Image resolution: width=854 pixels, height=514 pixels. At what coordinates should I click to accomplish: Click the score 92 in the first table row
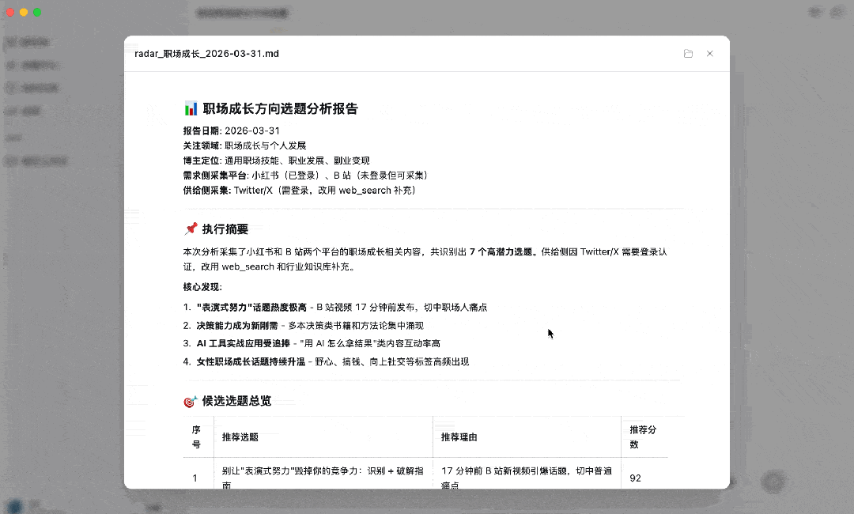coord(635,478)
